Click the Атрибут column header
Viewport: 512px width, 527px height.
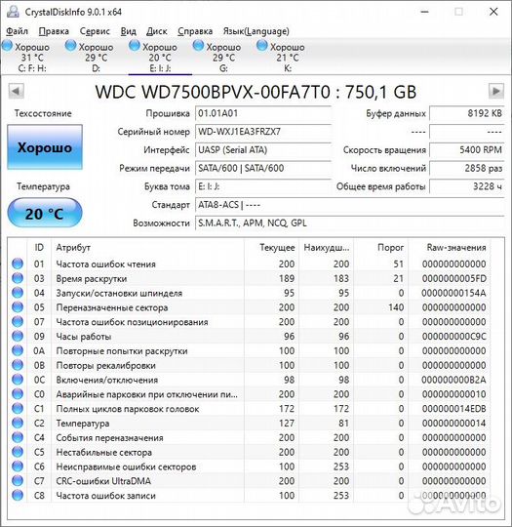148,248
